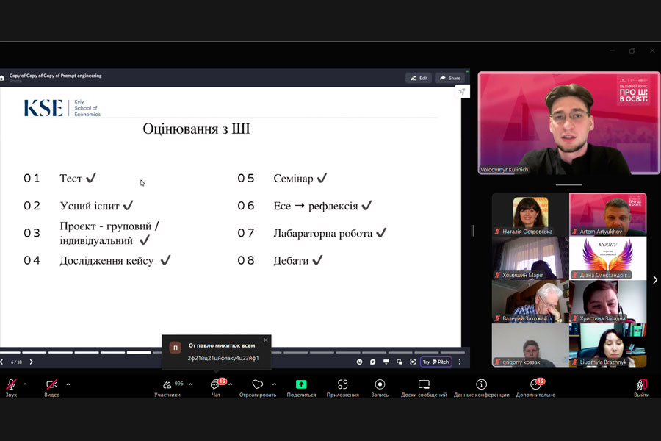Open audio options arrow next to Звук
This screenshot has width=661, height=441.
tap(25, 384)
